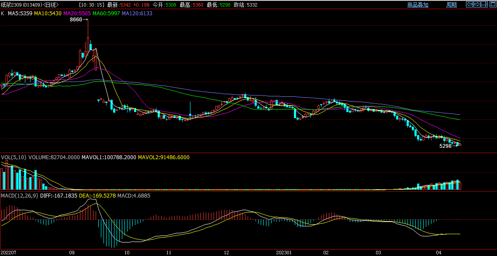
Task: Toggle the split side panel layout icon
Action: 484,5
